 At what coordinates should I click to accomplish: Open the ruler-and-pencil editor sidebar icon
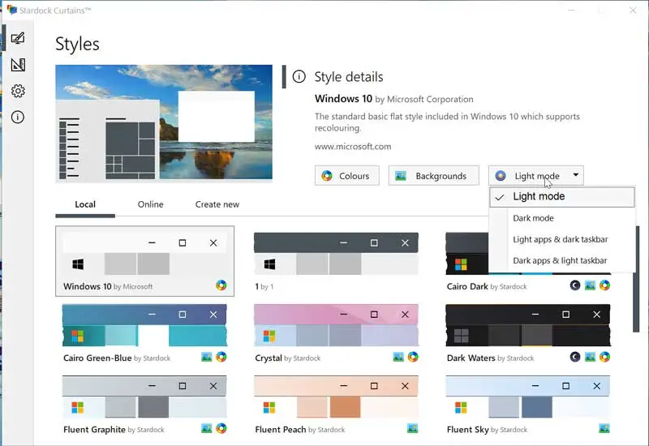[18, 65]
